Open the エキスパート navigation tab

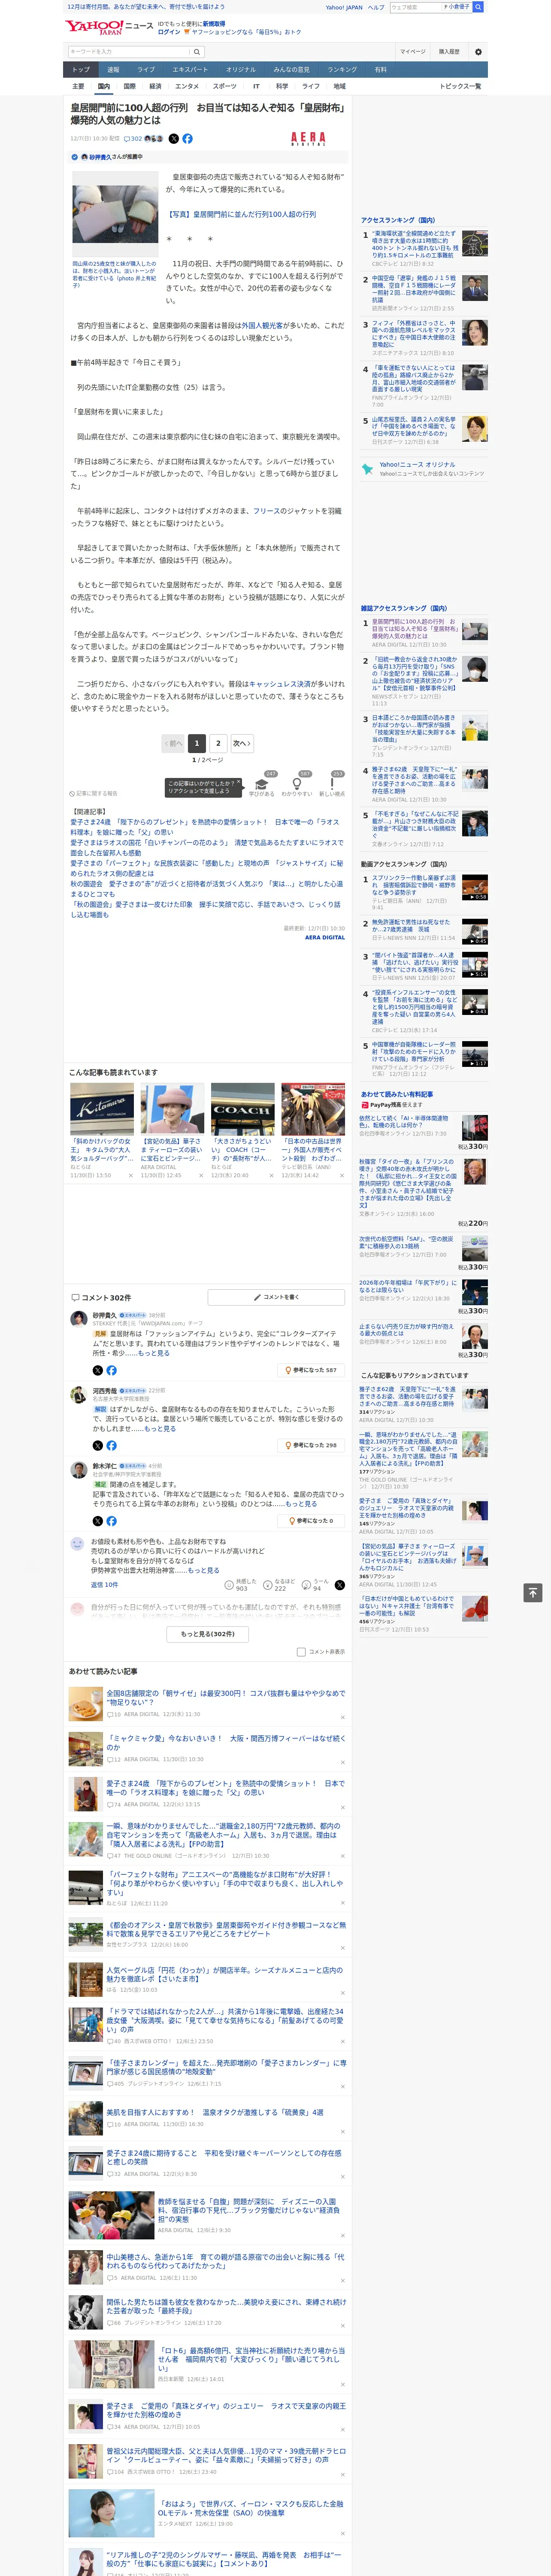coord(190,70)
